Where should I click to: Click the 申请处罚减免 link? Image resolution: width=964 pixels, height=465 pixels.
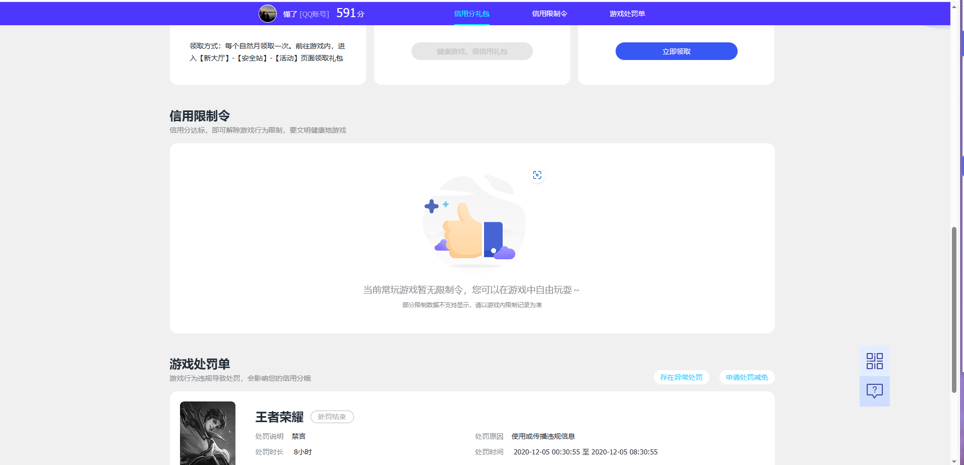click(x=747, y=377)
